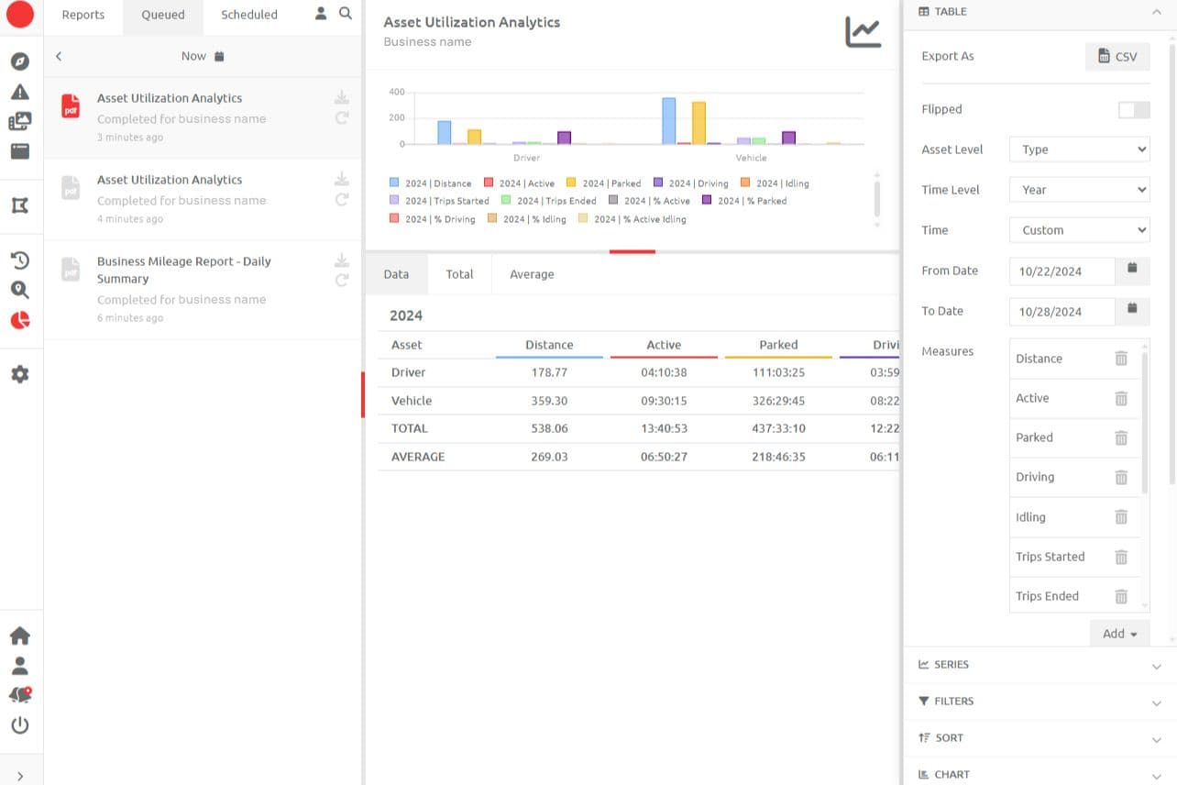Click the calendar icon beside From Date
Viewport: 1177px width, 785px height.
click(1132, 269)
